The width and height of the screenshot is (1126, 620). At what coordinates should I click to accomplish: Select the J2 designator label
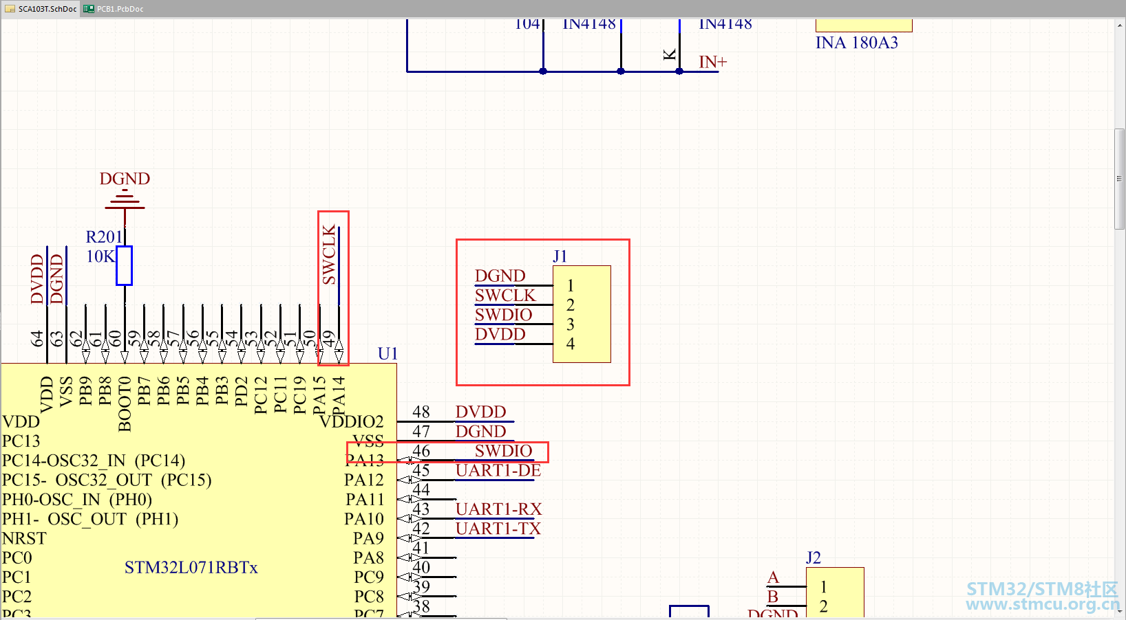coord(814,557)
